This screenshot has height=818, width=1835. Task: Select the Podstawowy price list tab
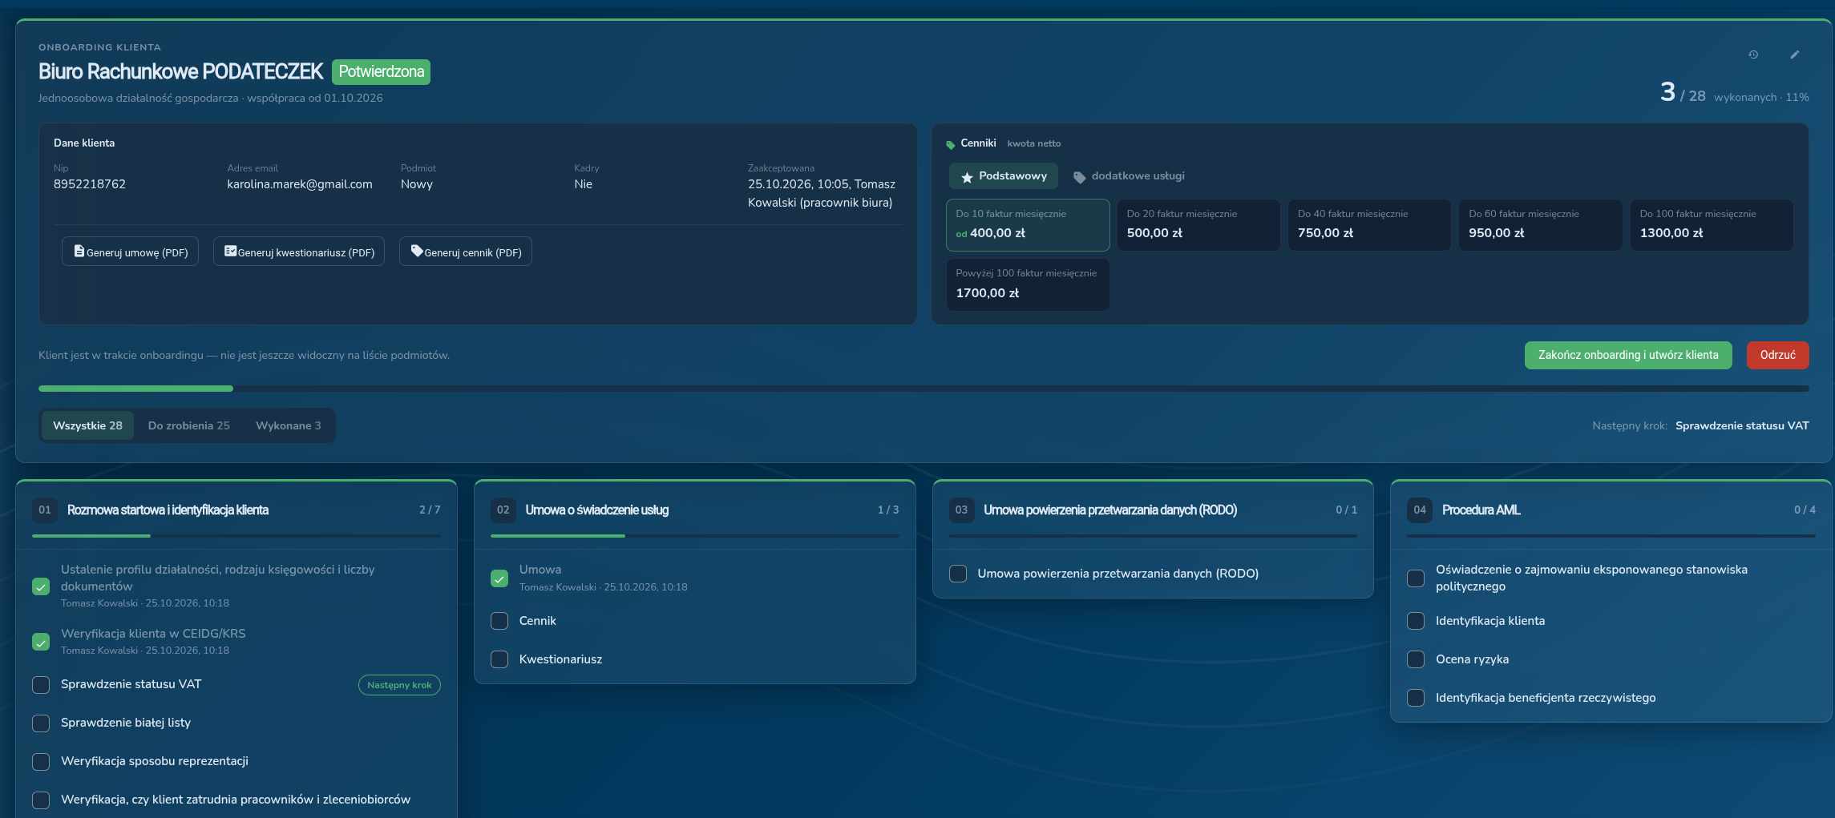1004,176
